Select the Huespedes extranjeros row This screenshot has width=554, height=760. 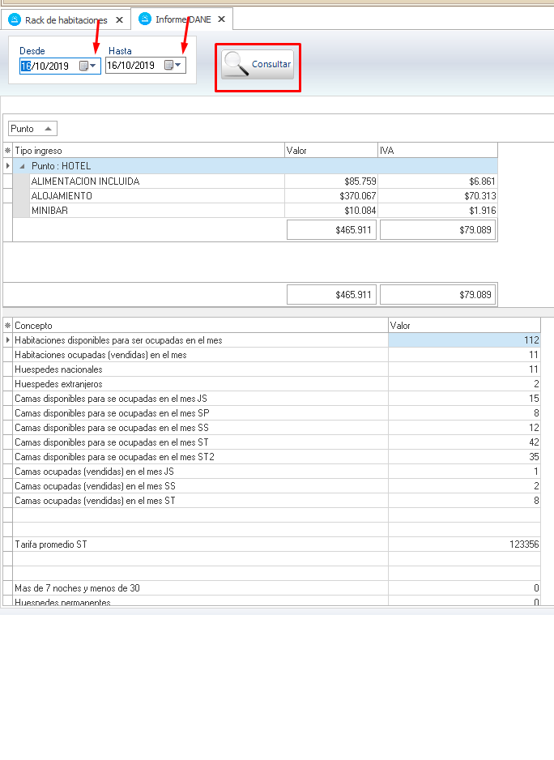(x=198, y=384)
